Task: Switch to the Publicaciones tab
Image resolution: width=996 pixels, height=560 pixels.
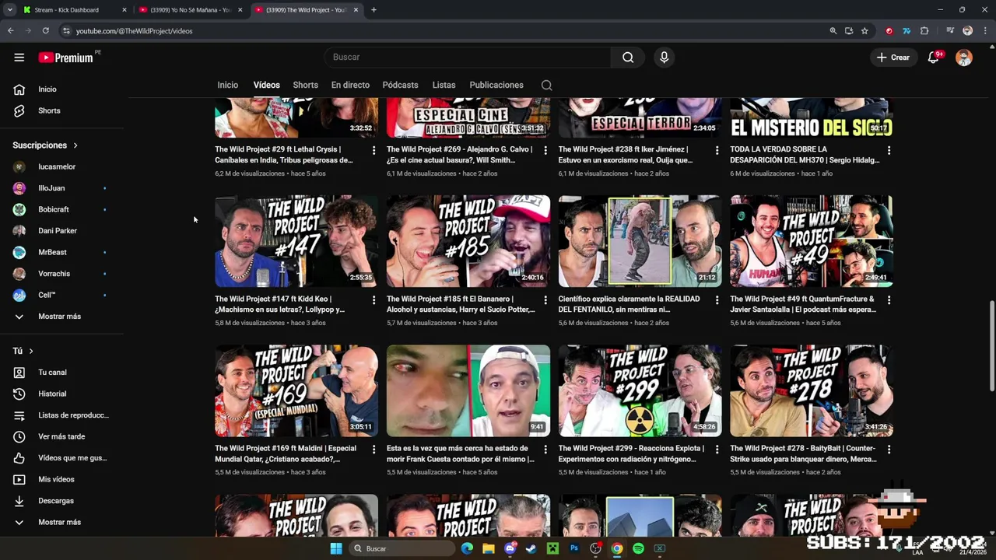Action: pyautogui.click(x=496, y=85)
